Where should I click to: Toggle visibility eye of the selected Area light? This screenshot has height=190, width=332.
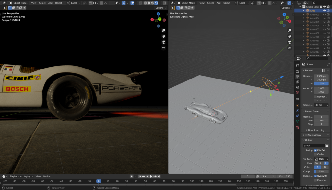tap(324, 11)
